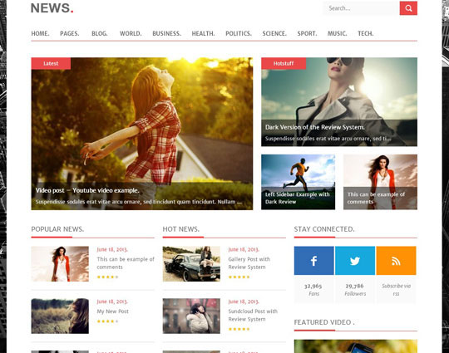This screenshot has width=449, height=353.
Task: Open 'Video post – Youtube video example' headline
Action: 87,190
